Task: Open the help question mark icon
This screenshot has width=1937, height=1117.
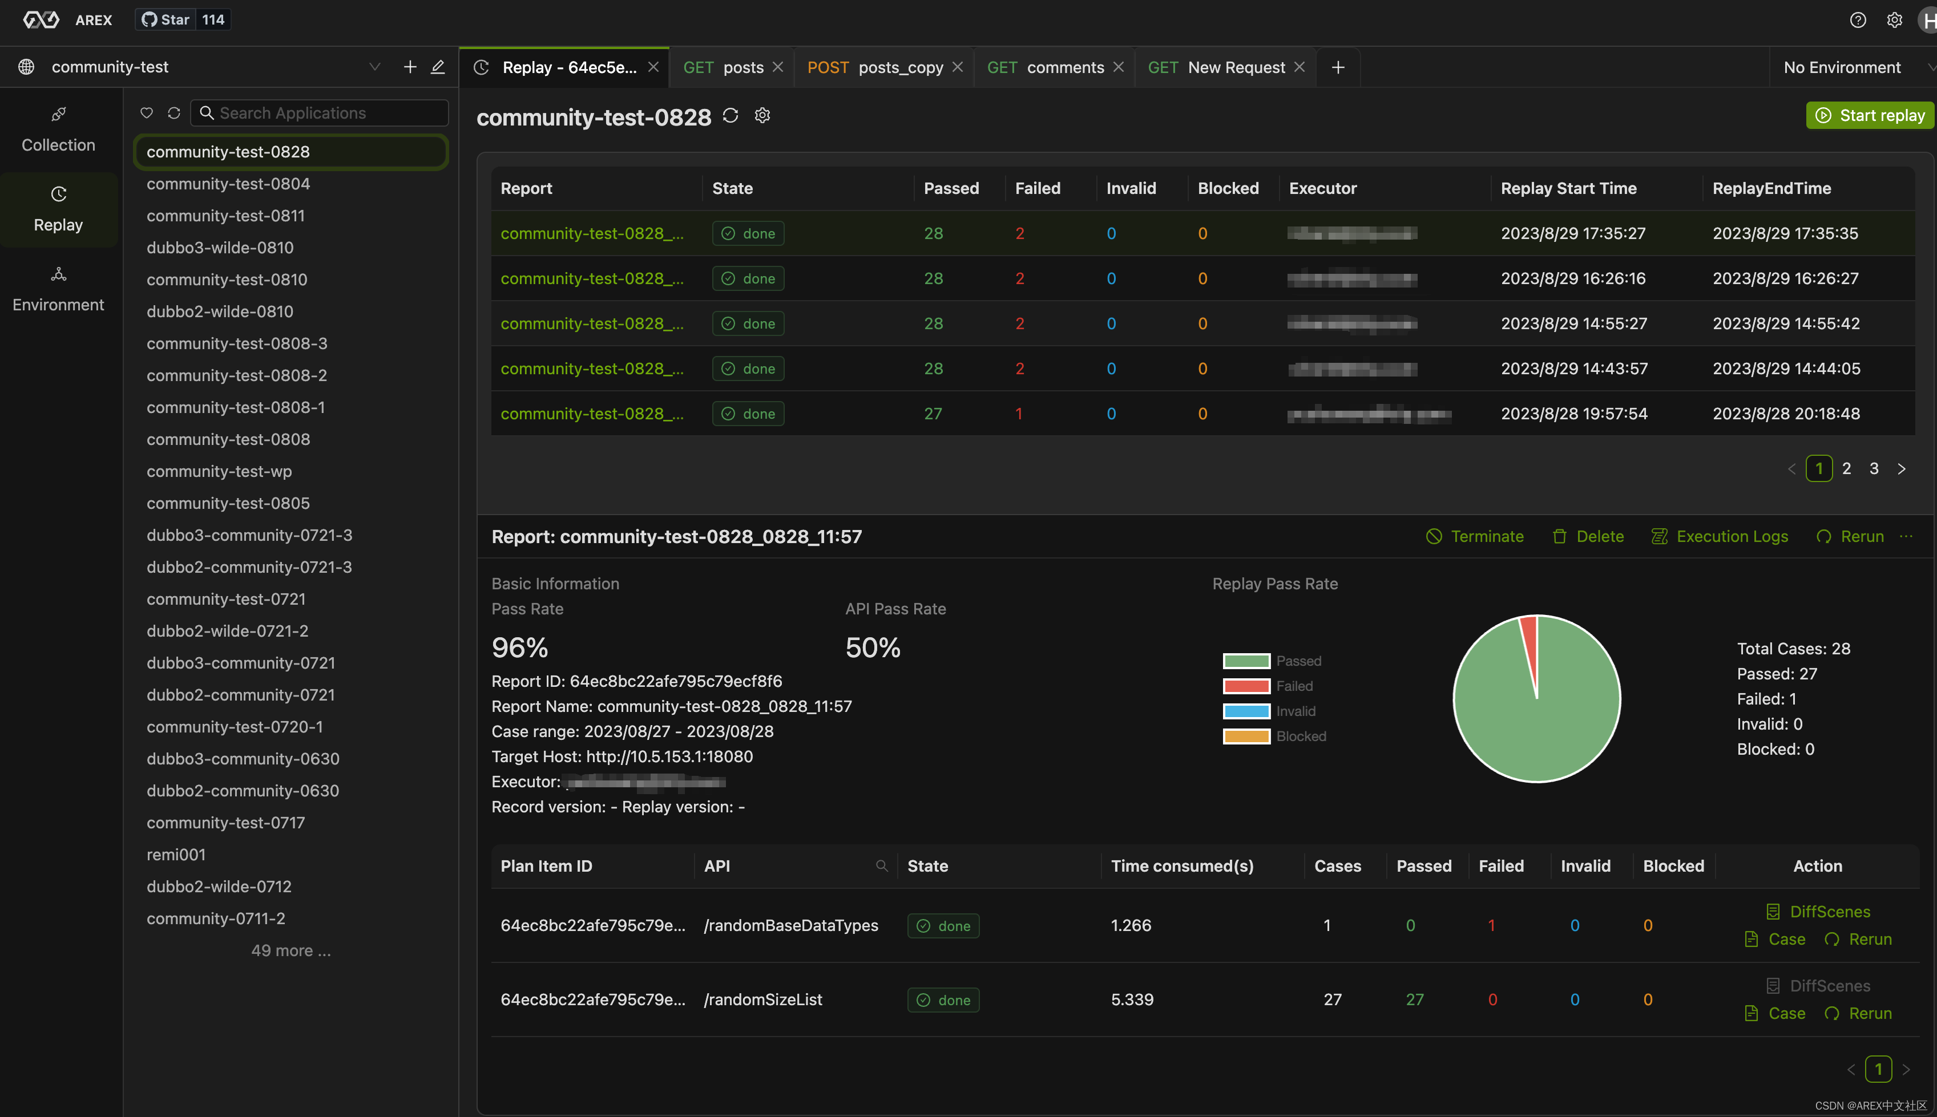Action: point(1857,20)
